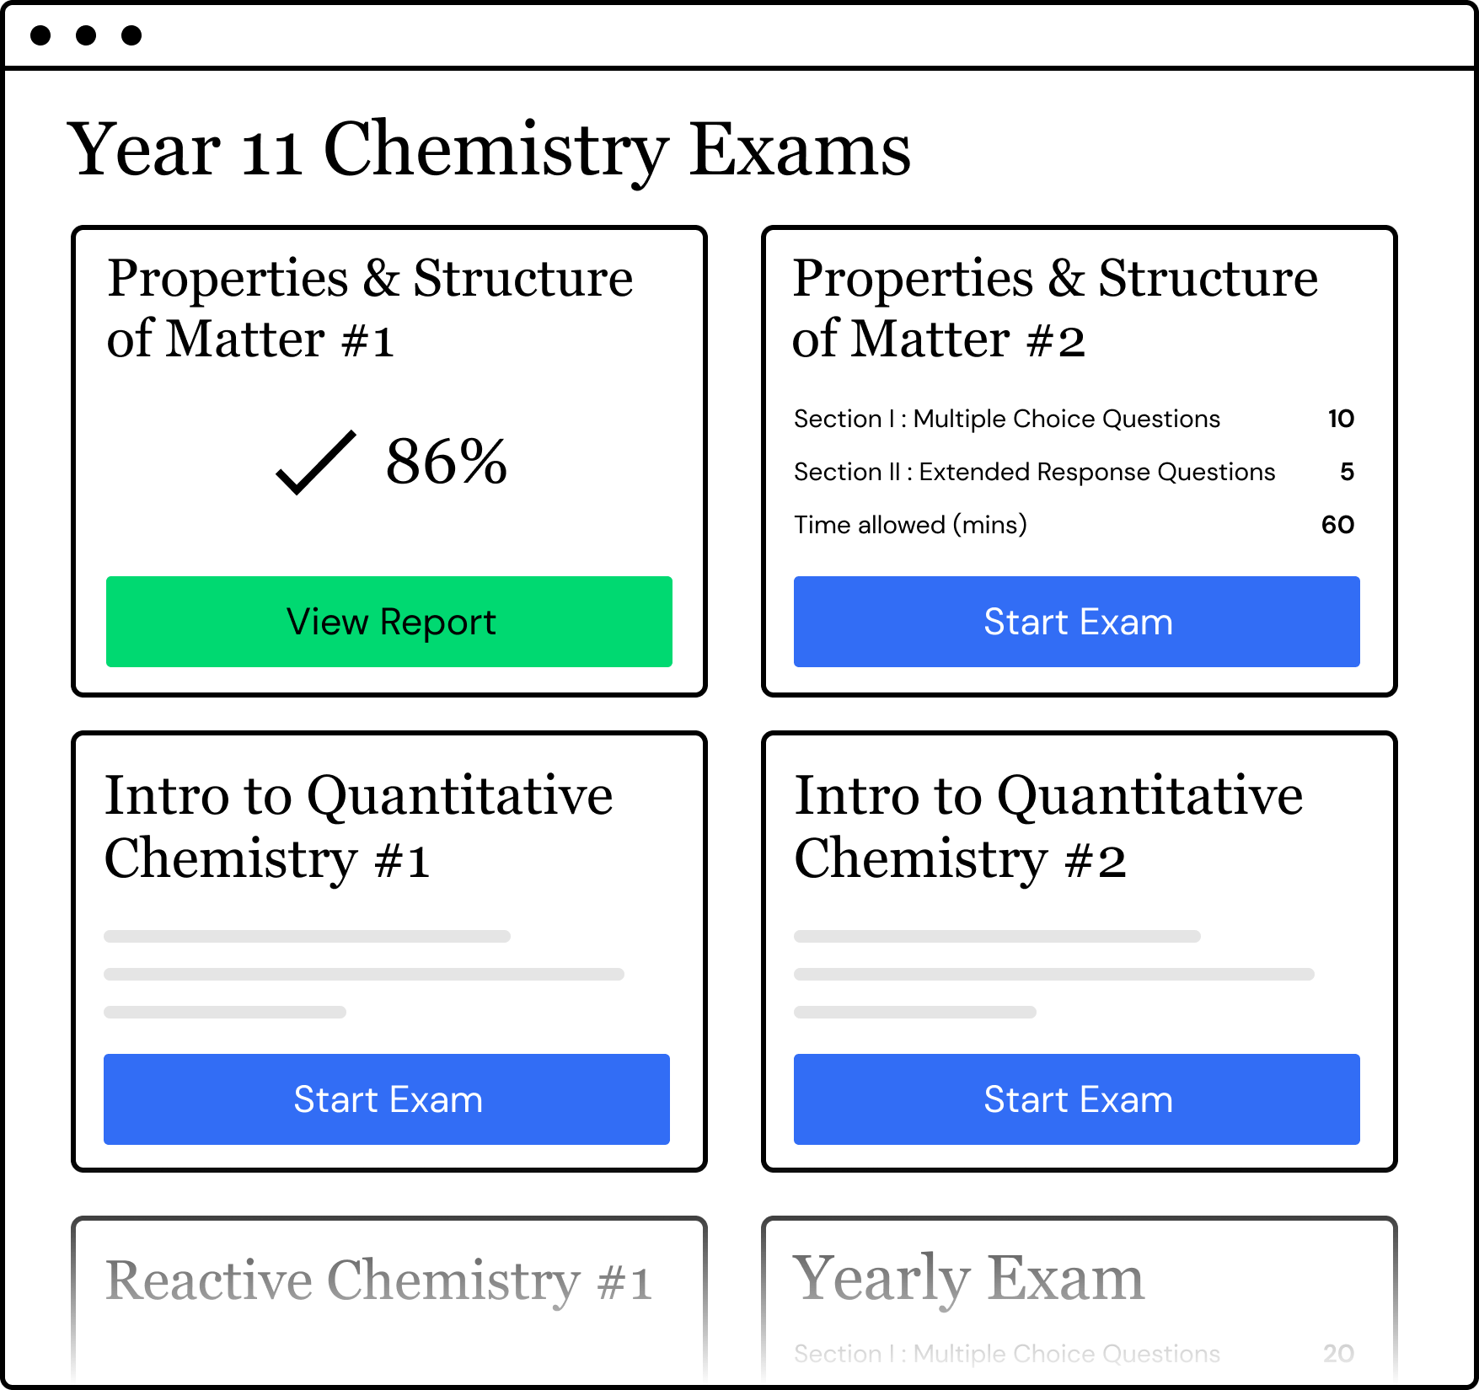Click the middle window control dot
The height and width of the screenshot is (1390, 1479).
click(x=86, y=35)
